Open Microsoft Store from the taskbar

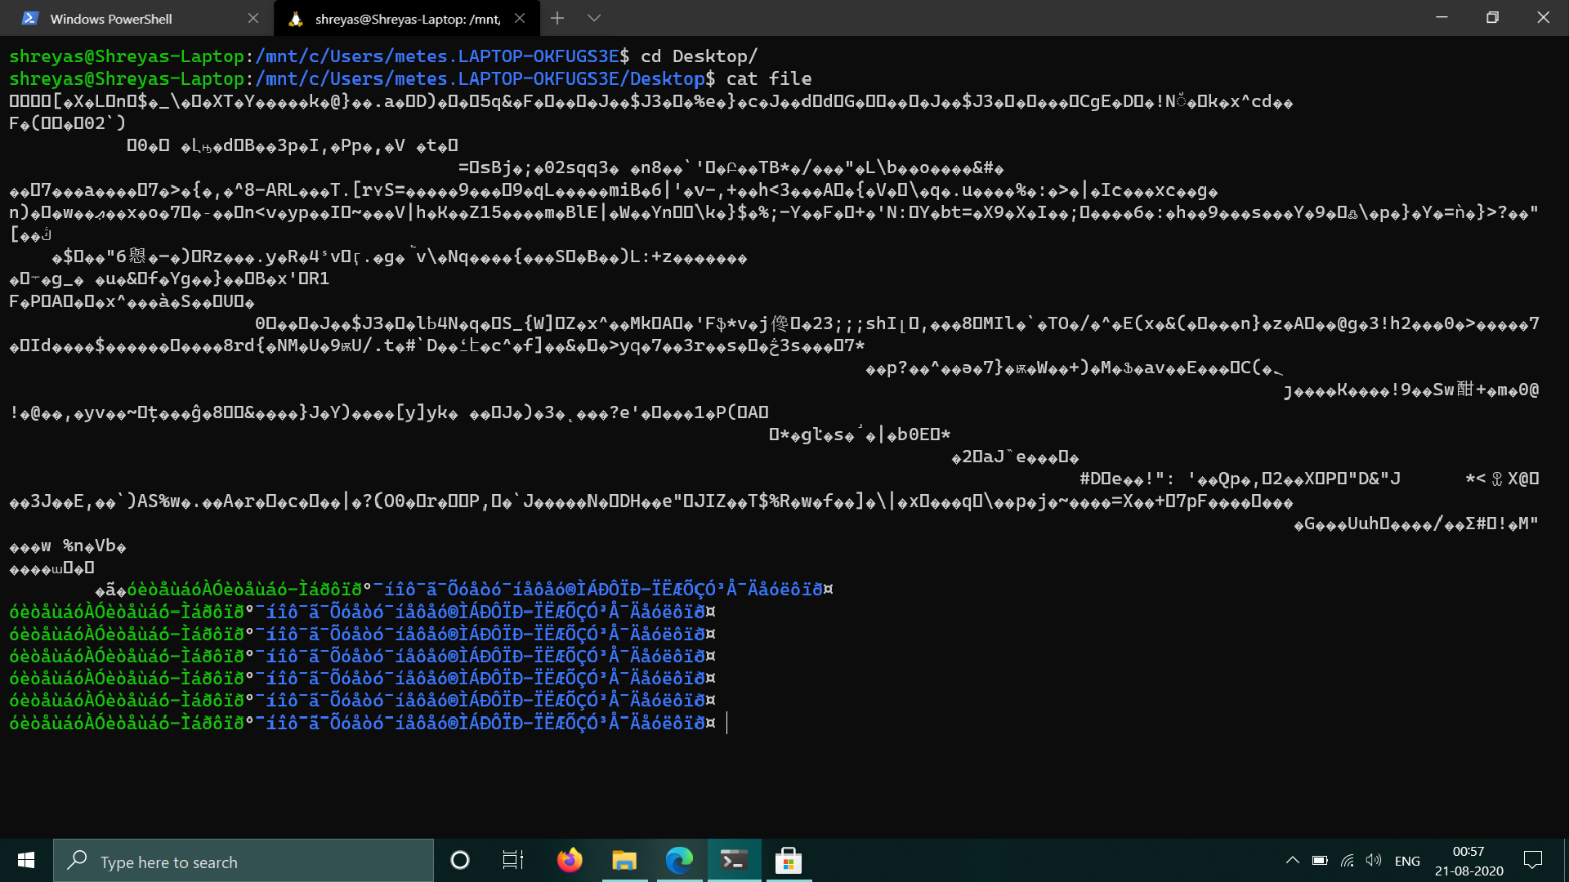click(x=789, y=860)
